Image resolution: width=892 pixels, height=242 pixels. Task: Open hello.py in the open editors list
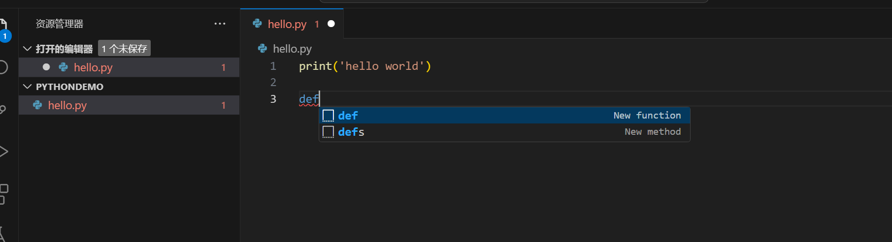tap(129, 67)
